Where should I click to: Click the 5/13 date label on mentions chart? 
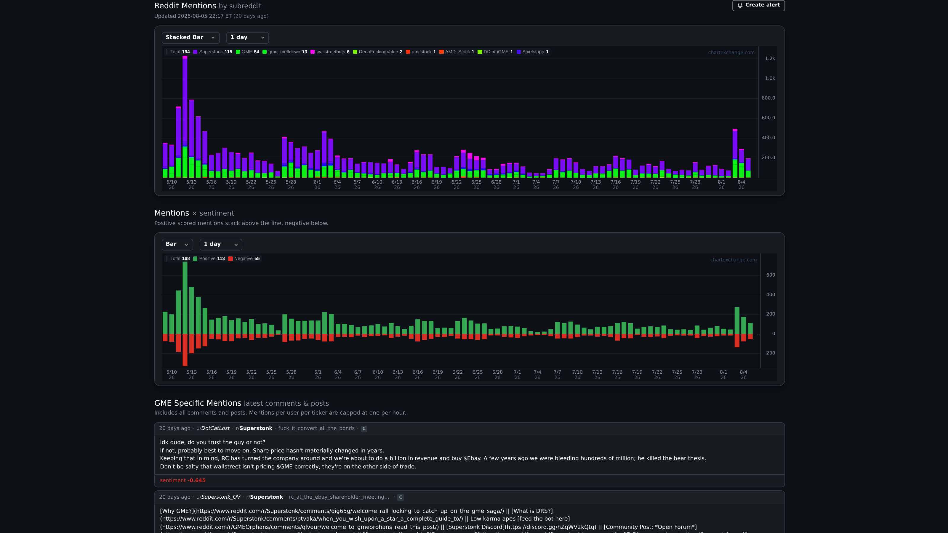pos(191,185)
